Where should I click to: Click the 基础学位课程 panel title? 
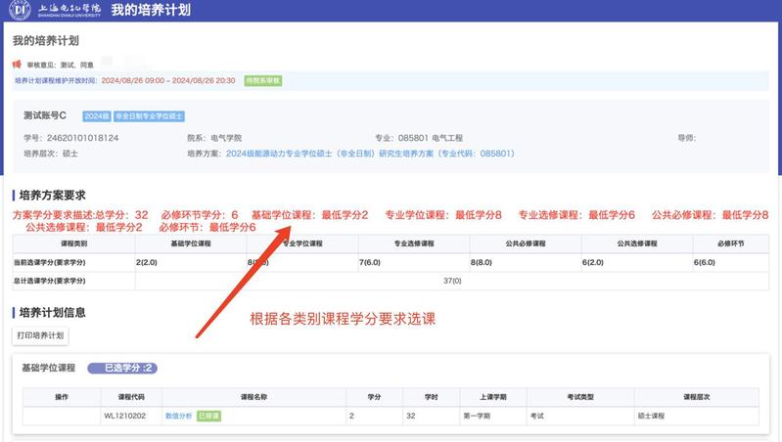click(x=49, y=368)
